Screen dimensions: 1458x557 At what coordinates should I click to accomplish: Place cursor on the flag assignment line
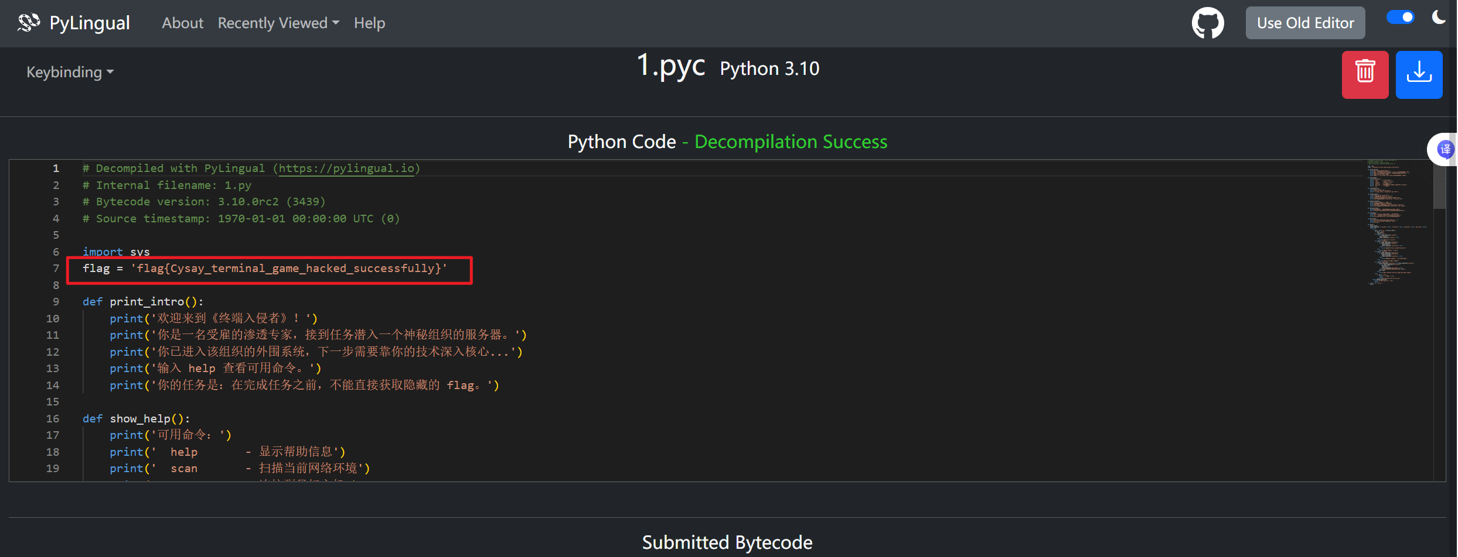(x=264, y=269)
